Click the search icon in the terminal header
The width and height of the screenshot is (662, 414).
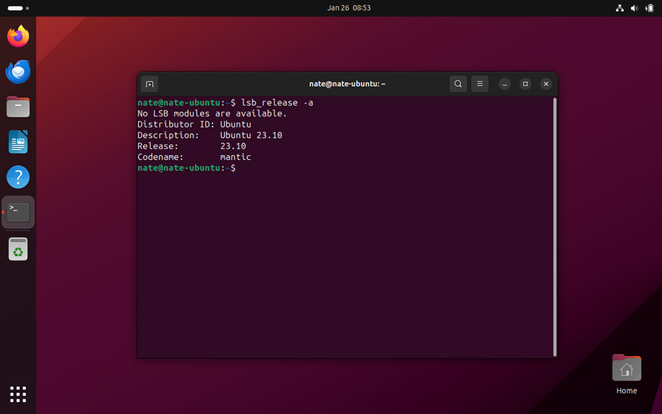(457, 83)
